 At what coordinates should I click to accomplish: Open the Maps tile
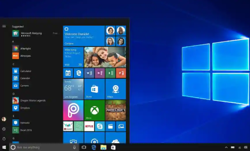tap(116, 89)
